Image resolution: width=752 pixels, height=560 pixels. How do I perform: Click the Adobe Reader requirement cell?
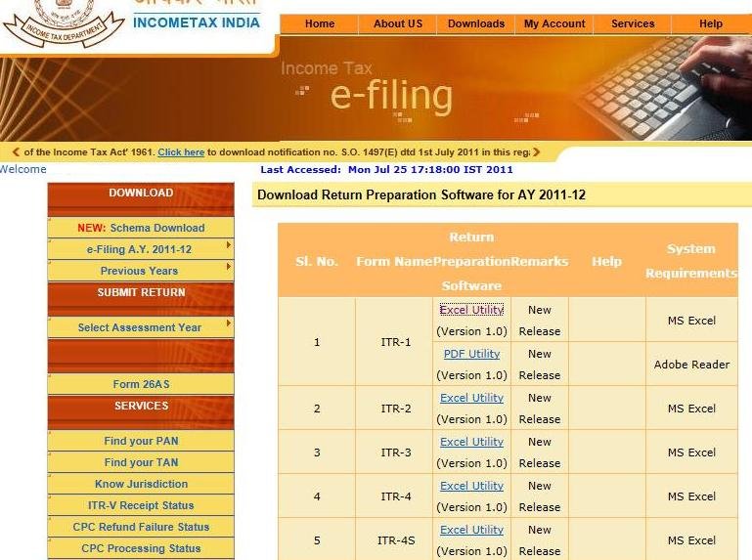(691, 365)
